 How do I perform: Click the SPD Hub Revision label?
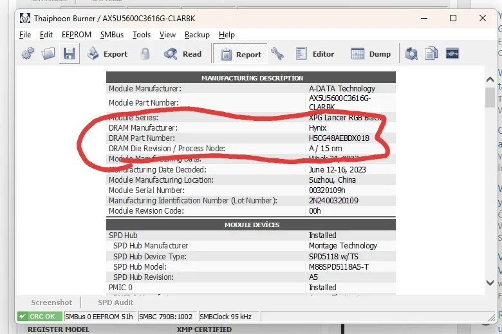coord(143,277)
